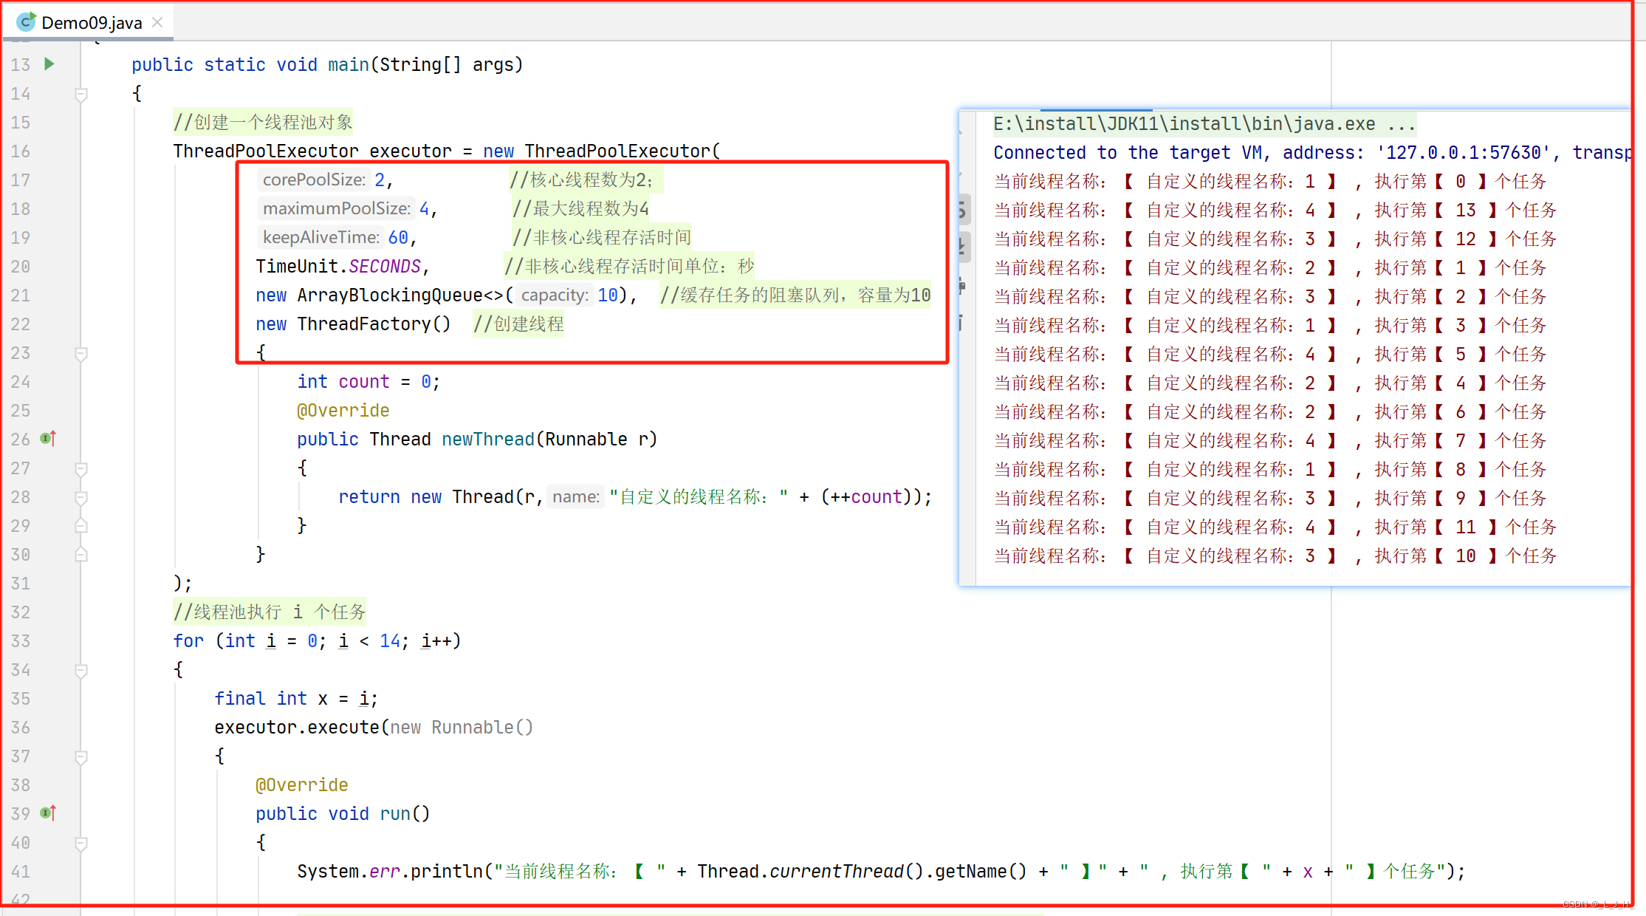Click the console line for task 12
The image size is (1646, 916).
(1275, 239)
